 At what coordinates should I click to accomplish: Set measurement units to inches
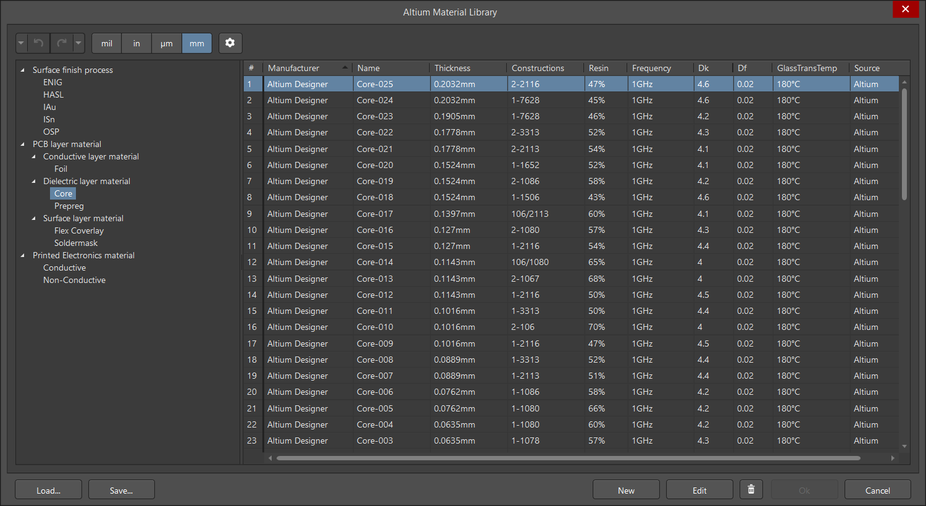(136, 43)
